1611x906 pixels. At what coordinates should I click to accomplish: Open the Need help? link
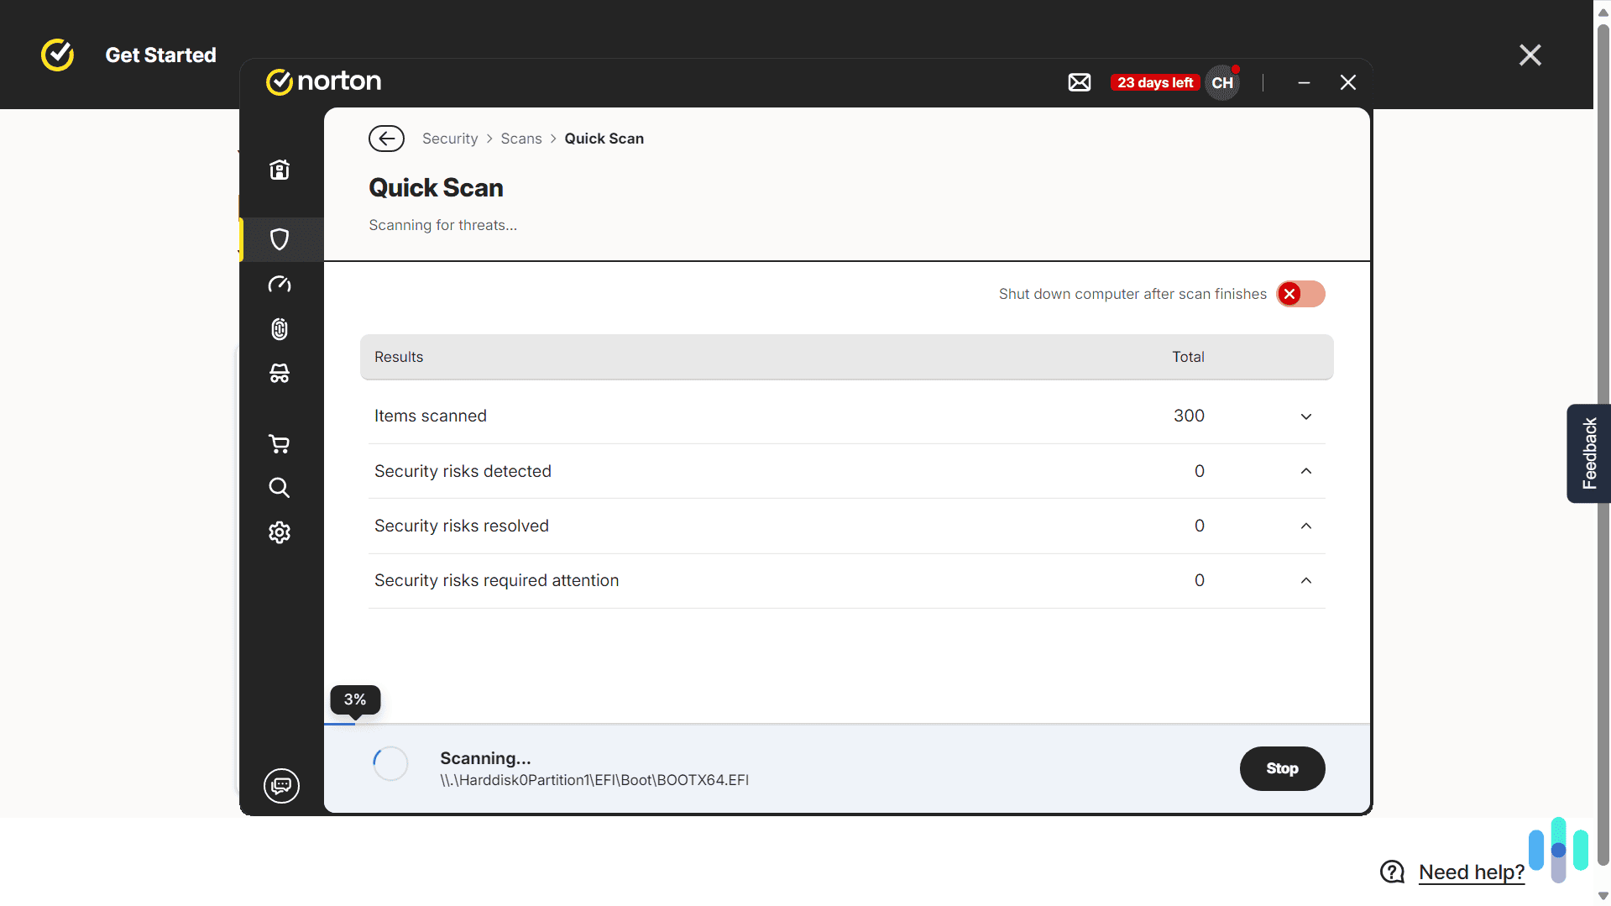click(x=1472, y=872)
